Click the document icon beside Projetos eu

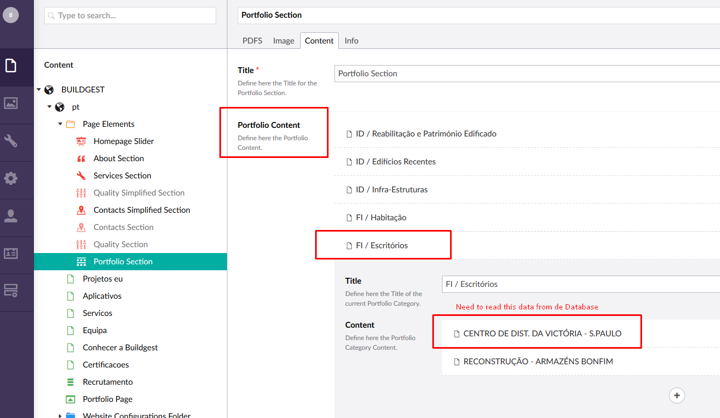coord(70,279)
